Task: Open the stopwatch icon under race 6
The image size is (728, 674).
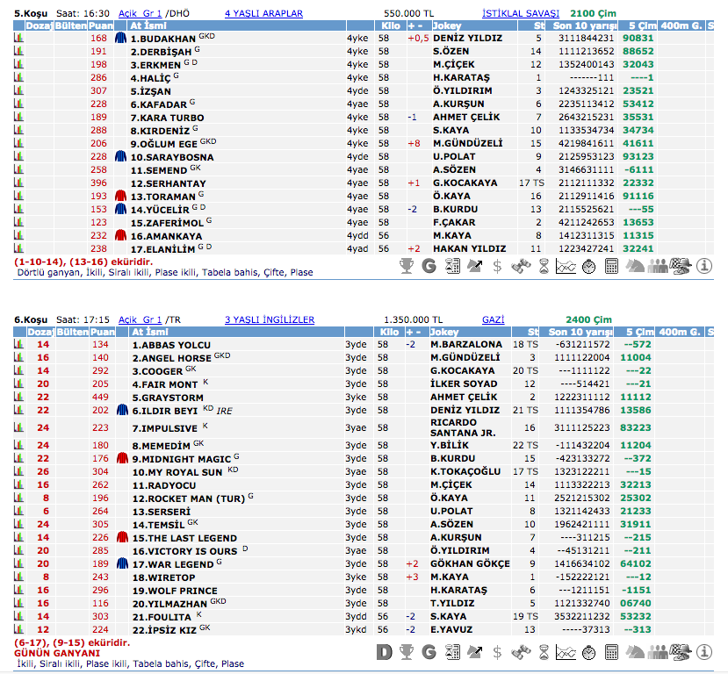Action: pos(588,652)
